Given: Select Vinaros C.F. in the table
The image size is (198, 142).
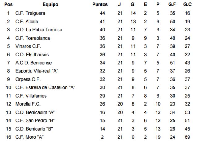Looking at the screenshot, I should (x=28, y=46).
